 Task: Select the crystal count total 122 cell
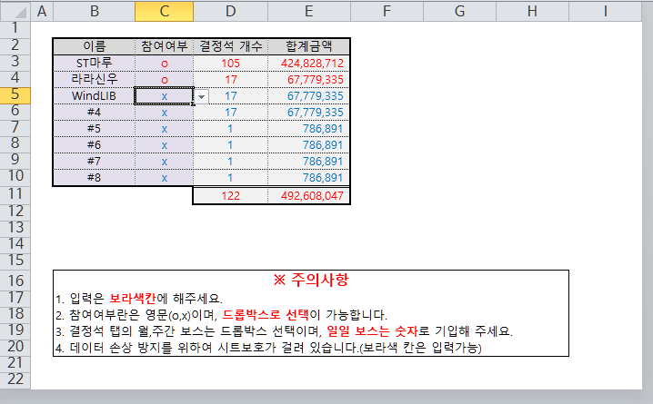click(x=230, y=195)
